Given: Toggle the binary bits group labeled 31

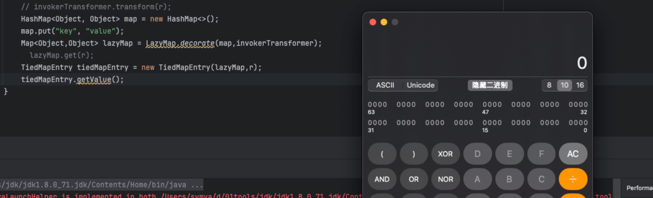Looking at the screenshot, I should (x=377, y=123).
